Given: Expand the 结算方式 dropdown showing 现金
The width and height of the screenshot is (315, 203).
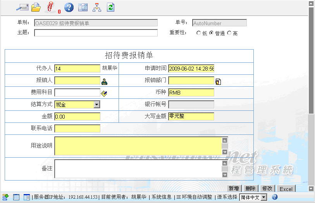Looking at the screenshot, I should tap(97, 105).
